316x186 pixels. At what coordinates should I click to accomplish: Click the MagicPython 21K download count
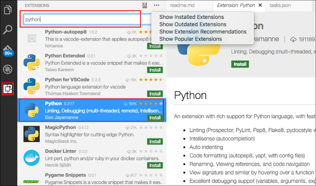coord(131,128)
